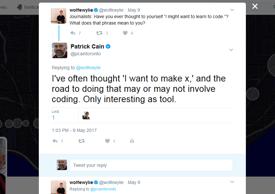Open the @wolfewylie profile link

pyautogui.click(x=88, y=68)
